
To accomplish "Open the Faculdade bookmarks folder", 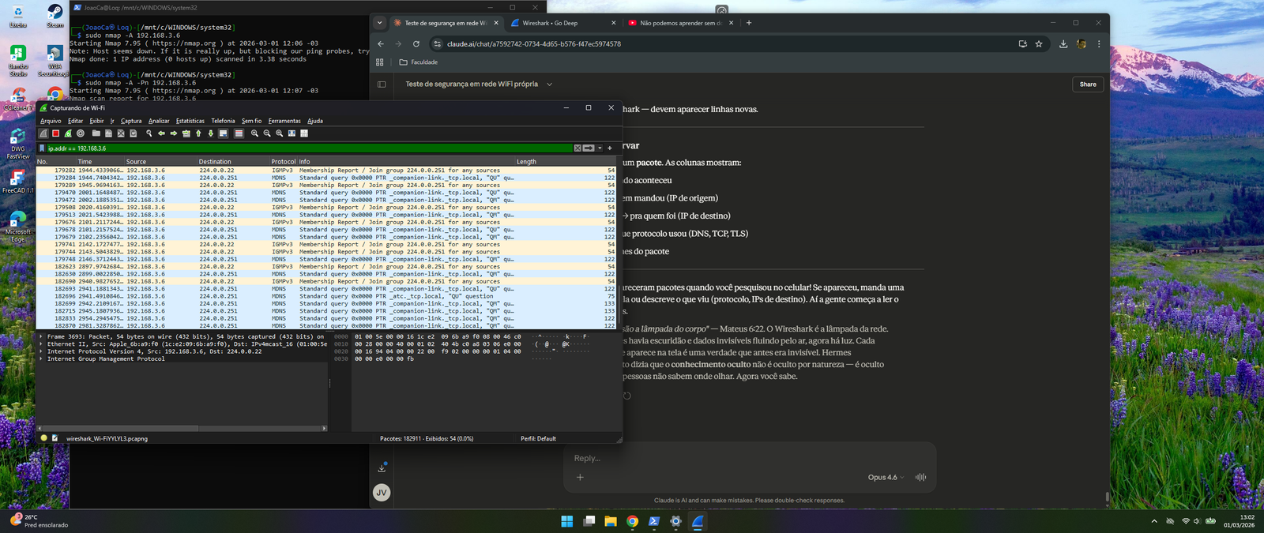I will click(x=419, y=62).
